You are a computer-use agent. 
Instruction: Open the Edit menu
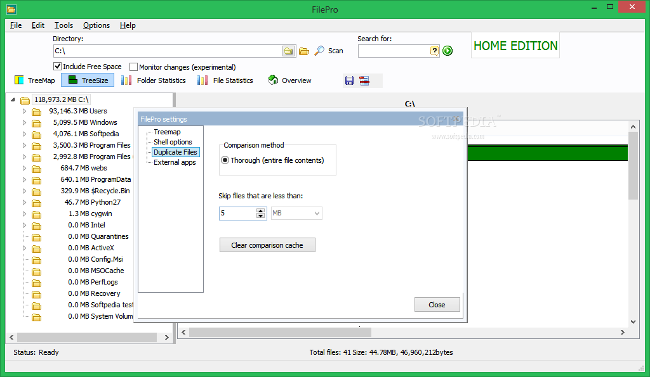(37, 25)
